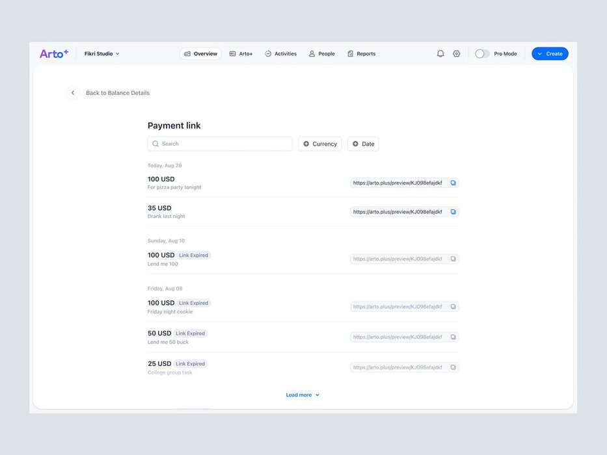The image size is (607, 455).
Task: Switch to the Activities tab
Action: [280, 54]
